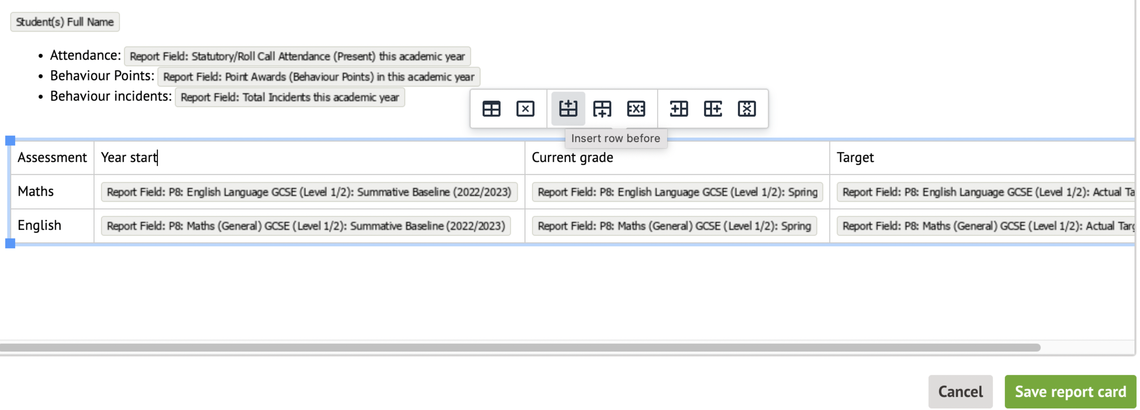Insert row before the current row
The width and height of the screenshot is (1140, 410).
click(568, 108)
